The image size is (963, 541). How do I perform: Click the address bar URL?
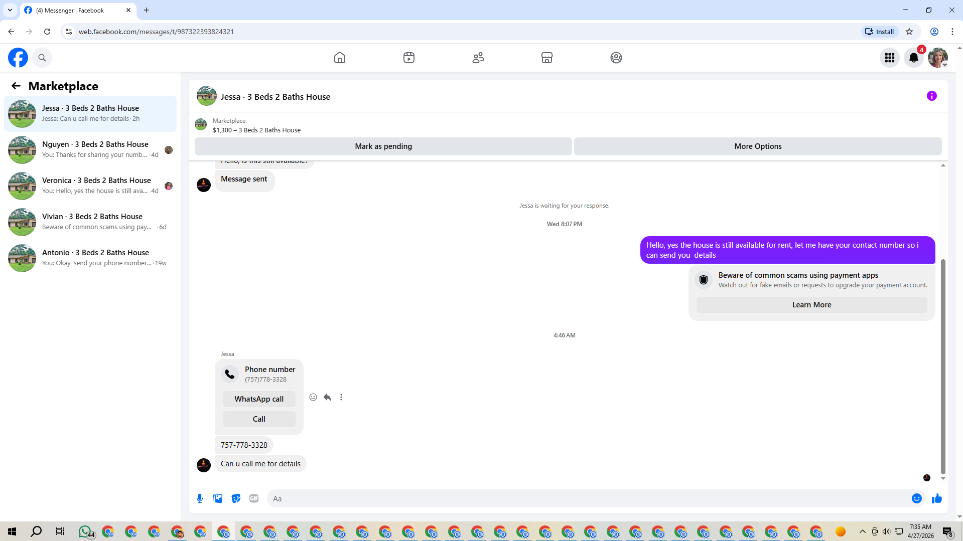click(x=156, y=32)
